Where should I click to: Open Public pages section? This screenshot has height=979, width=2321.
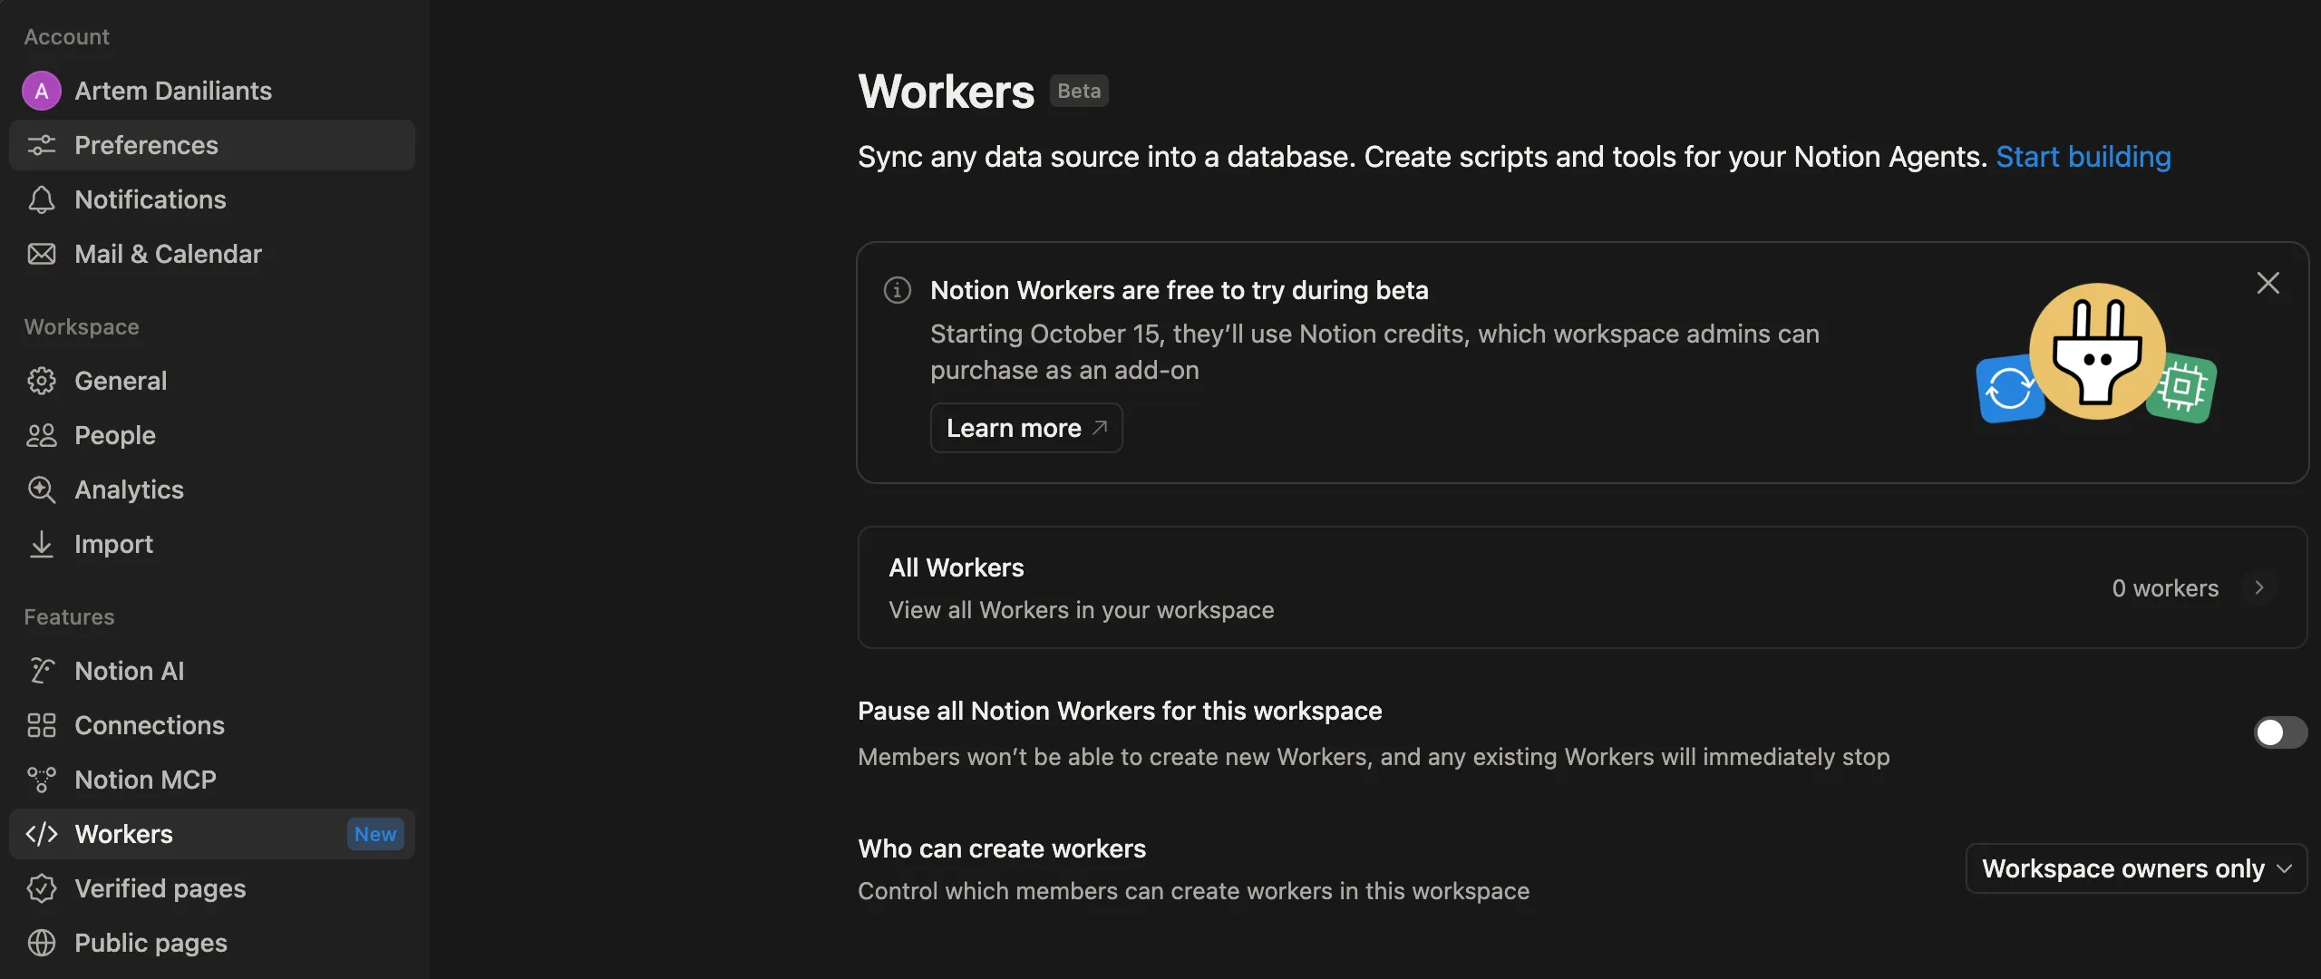tap(212, 943)
